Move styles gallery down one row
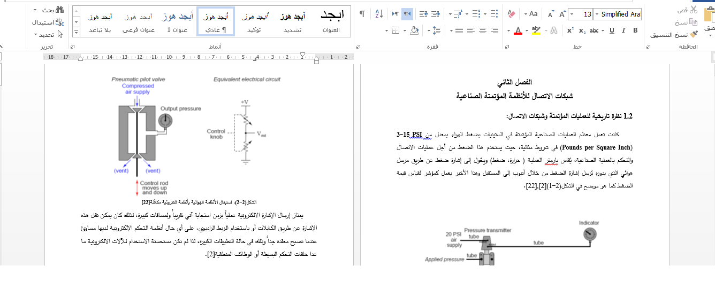715x282 pixels. point(76,22)
